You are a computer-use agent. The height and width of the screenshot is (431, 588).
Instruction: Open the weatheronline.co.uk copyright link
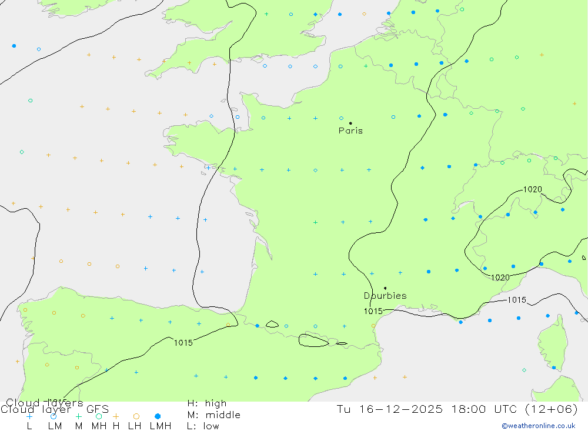(539, 426)
